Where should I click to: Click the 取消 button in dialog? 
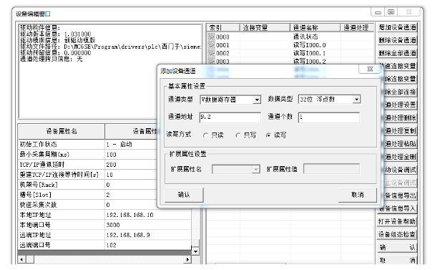[358, 195]
